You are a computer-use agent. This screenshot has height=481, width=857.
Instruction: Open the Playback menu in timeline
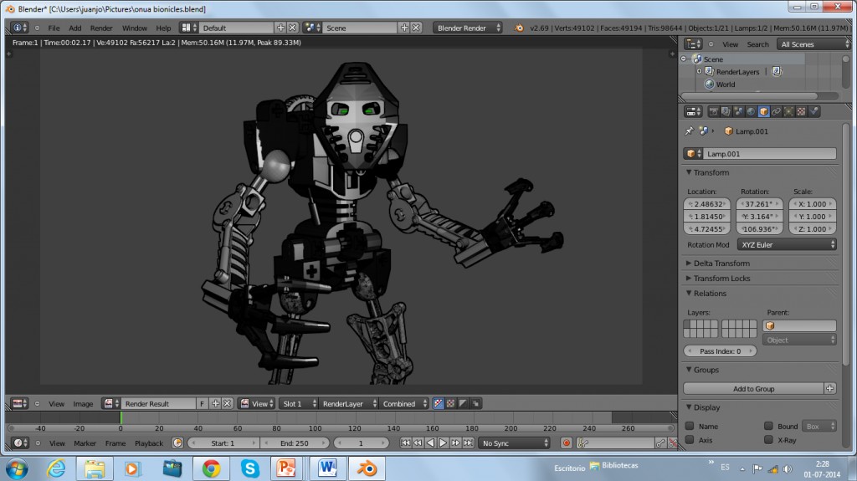(x=149, y=443)
